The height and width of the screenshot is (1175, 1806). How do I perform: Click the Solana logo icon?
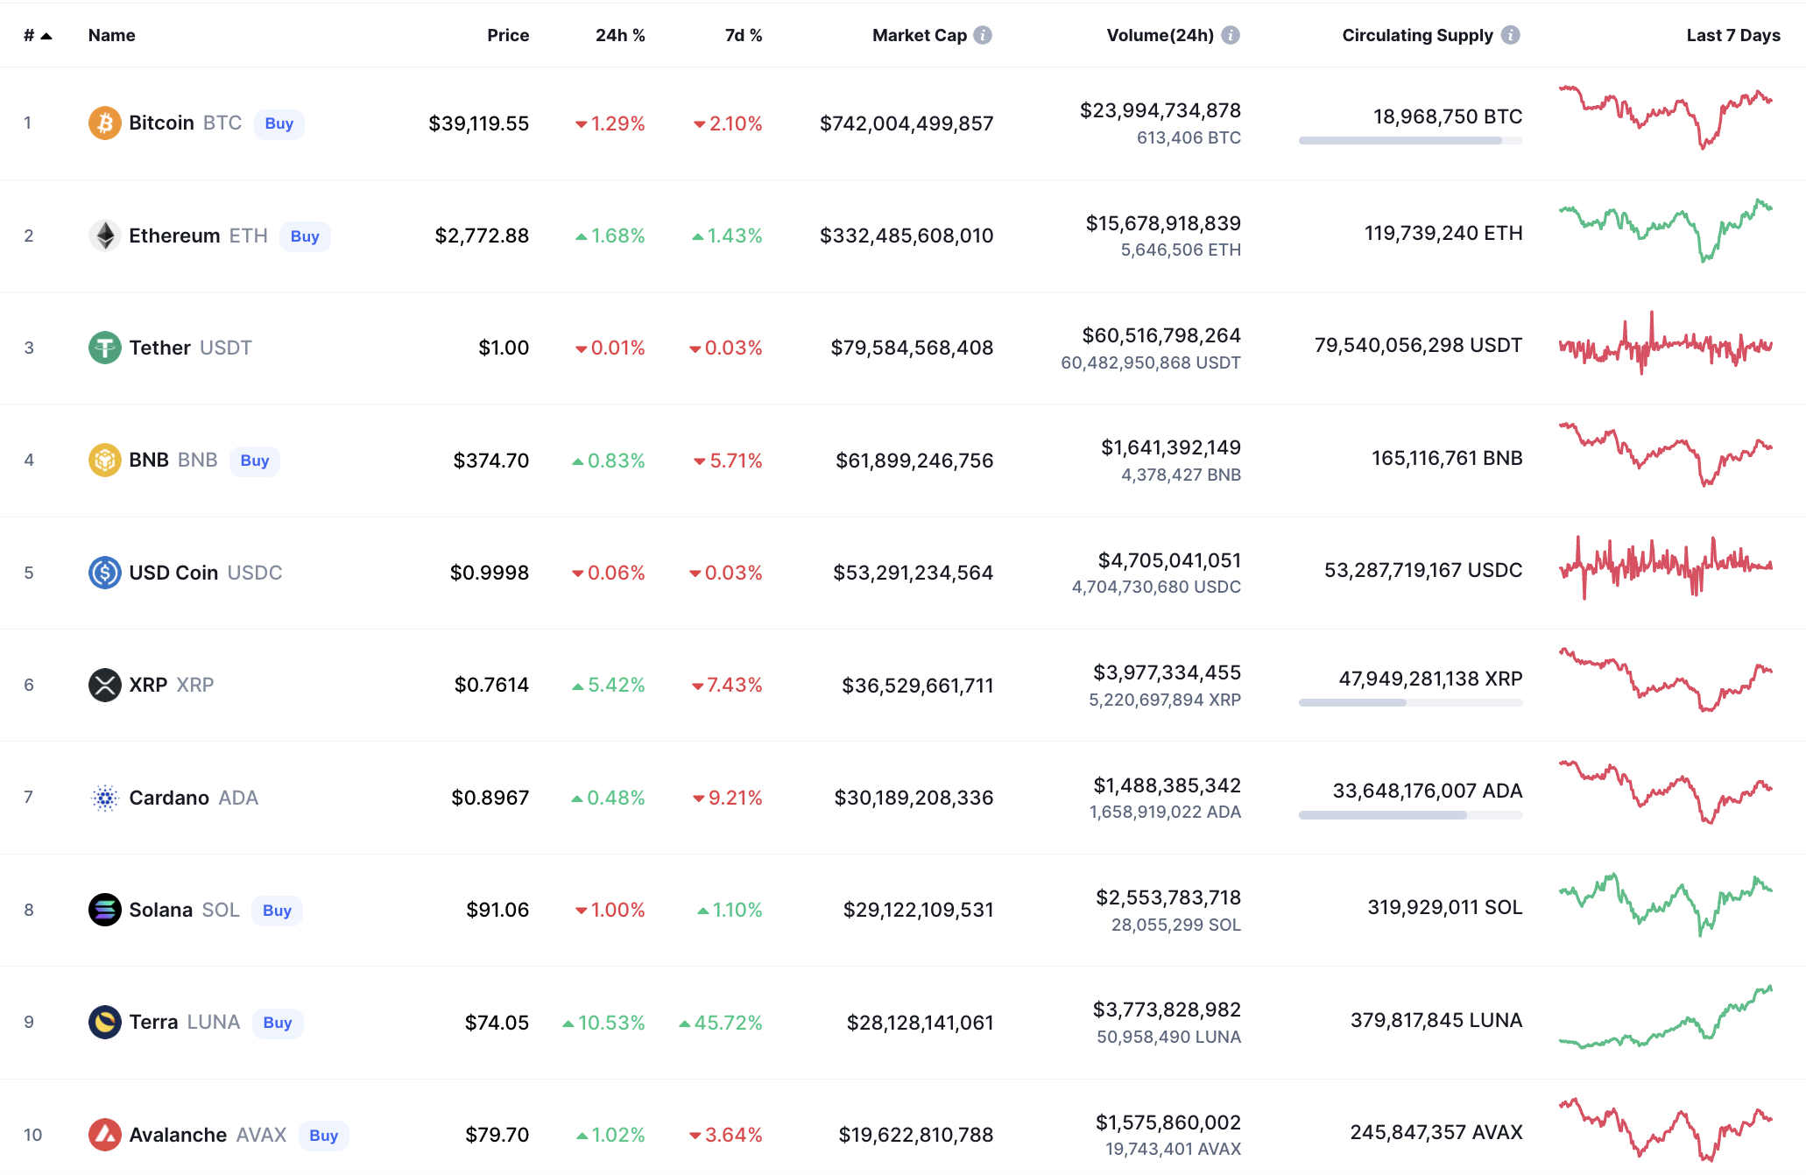coord(104,910)
